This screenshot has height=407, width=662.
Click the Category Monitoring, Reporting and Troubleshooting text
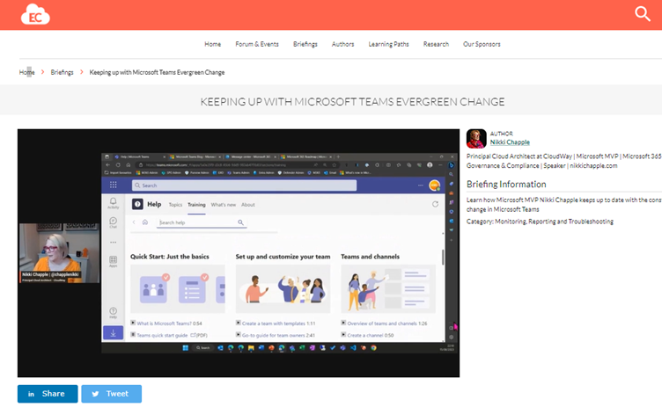click(x=540, y=222)
